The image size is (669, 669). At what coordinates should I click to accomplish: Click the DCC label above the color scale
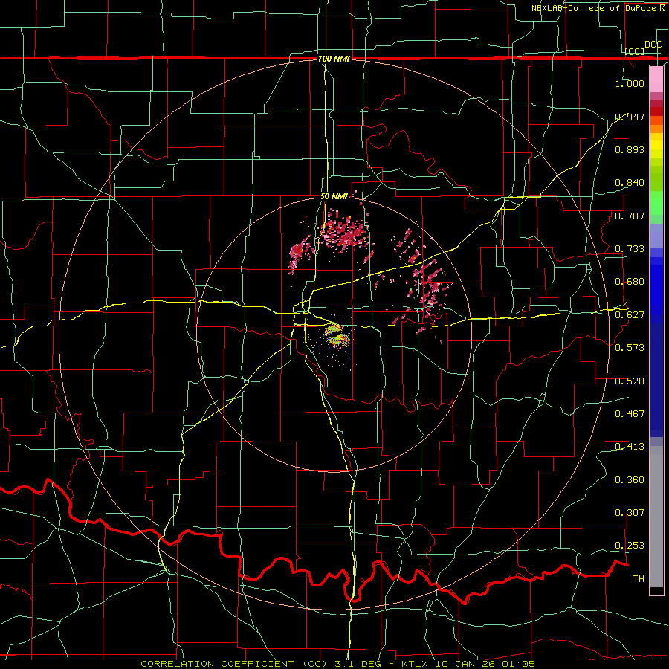tap(653, 45)
